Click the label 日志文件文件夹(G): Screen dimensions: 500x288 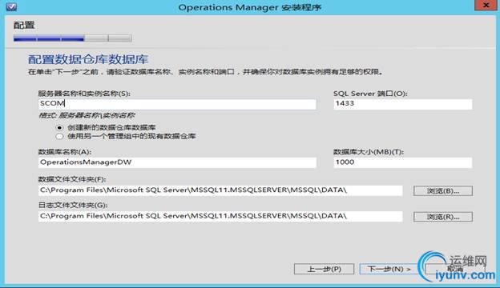tap(73, 206)
